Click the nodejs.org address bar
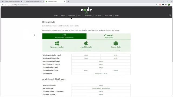The height and width of the screenshot is (97, 173). click(83, 5)
